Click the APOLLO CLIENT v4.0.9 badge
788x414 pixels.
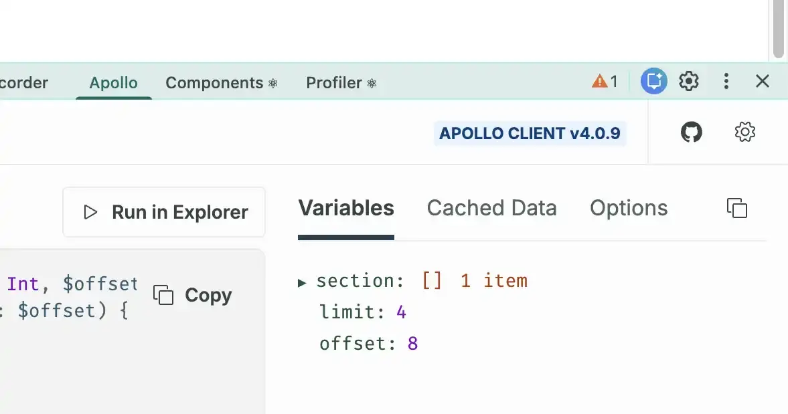click(x=530, y=133)
